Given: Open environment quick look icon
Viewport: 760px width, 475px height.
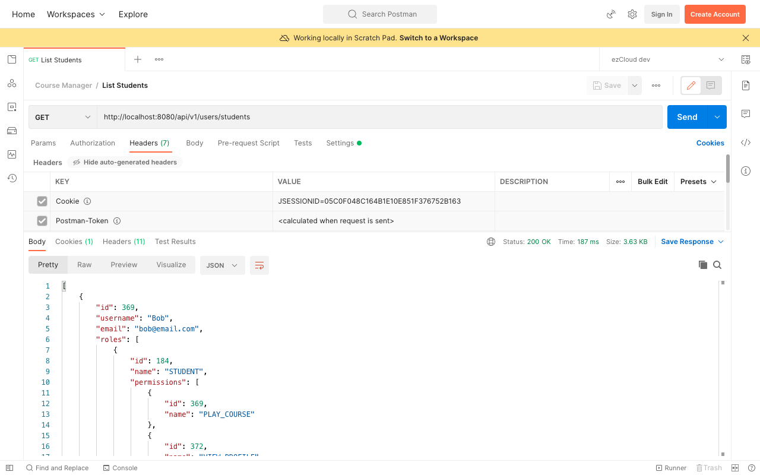Looking at the screenshot, I should (x=746, y=59).
